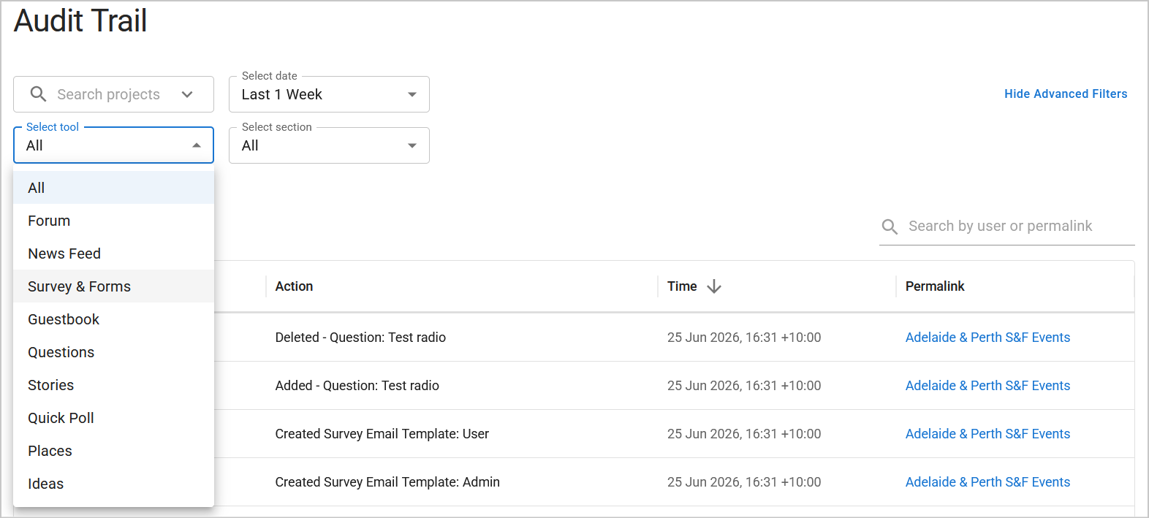Open permalink in Added - Question row
Image resolution: width=1149 pixels, height=518 pixels.
(x=987, y=386)
